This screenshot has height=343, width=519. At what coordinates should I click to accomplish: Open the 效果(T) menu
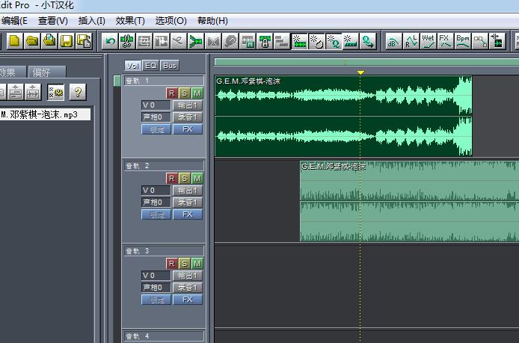click(130, 21)
